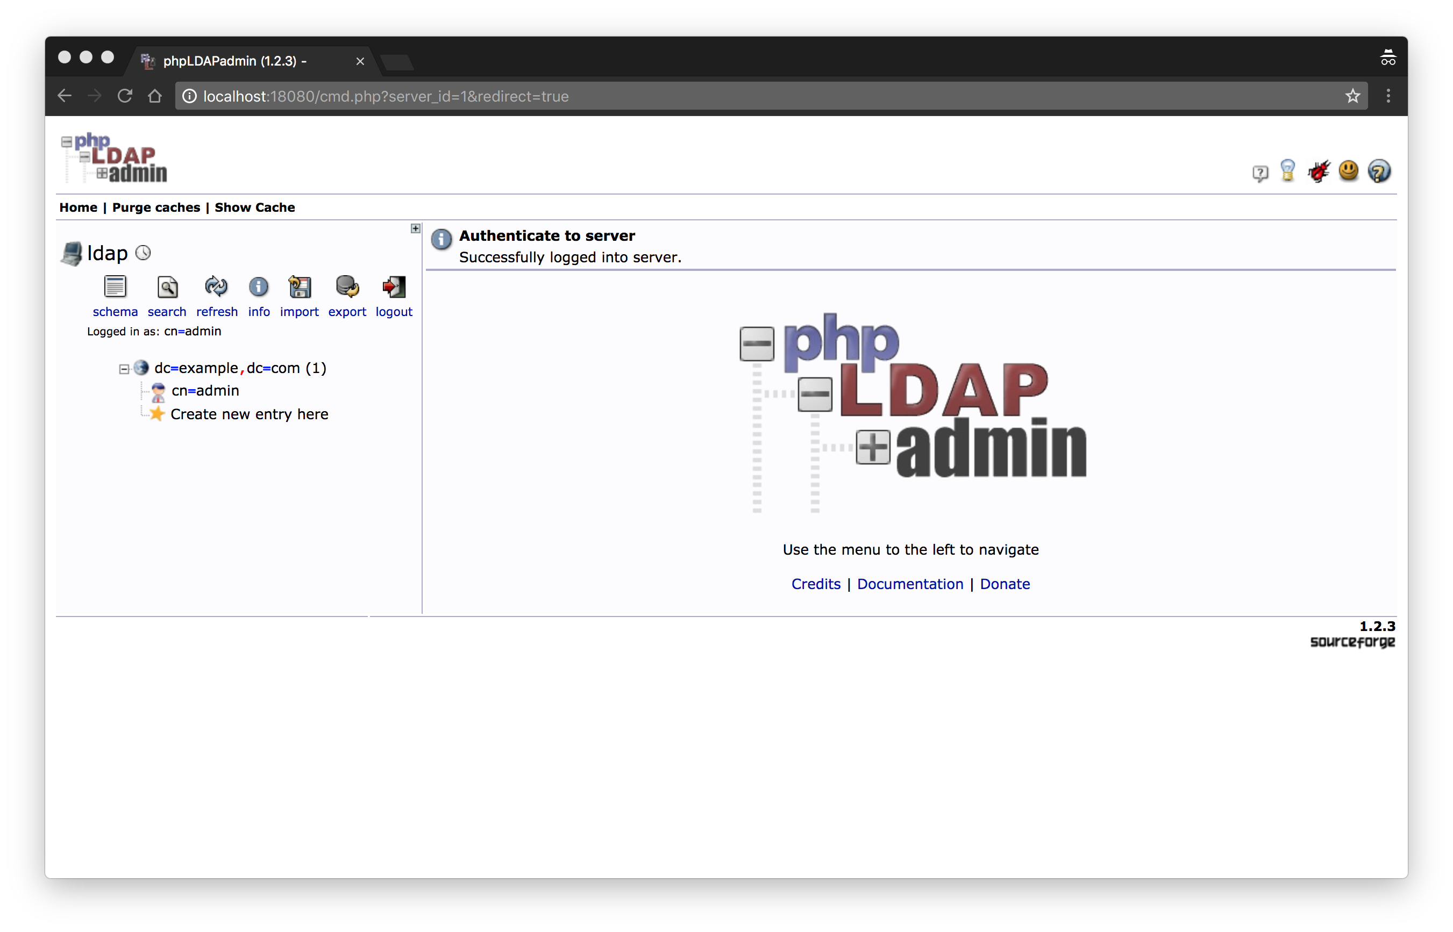
Task: Click Show Cache in the top menu
Action: 254,207
